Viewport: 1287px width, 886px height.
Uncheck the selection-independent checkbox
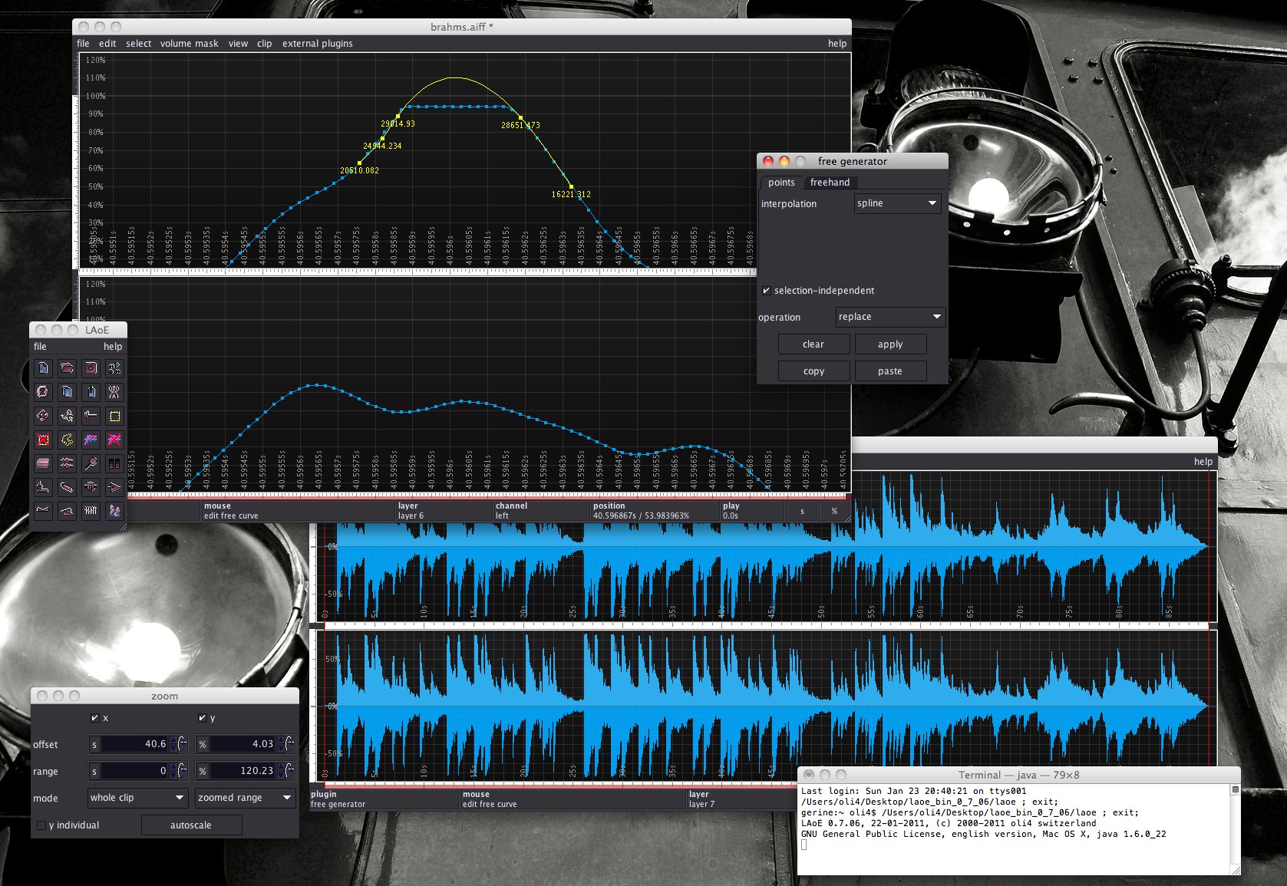(x=766, y=291)
